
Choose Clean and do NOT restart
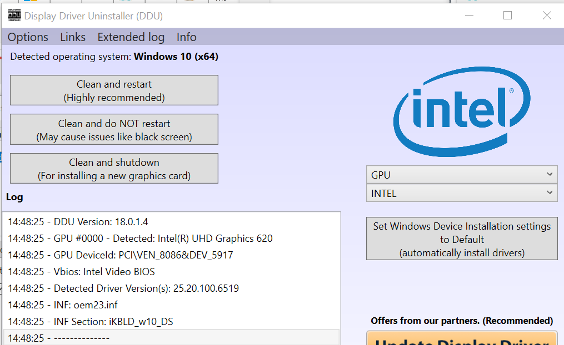tap(114, 130)
